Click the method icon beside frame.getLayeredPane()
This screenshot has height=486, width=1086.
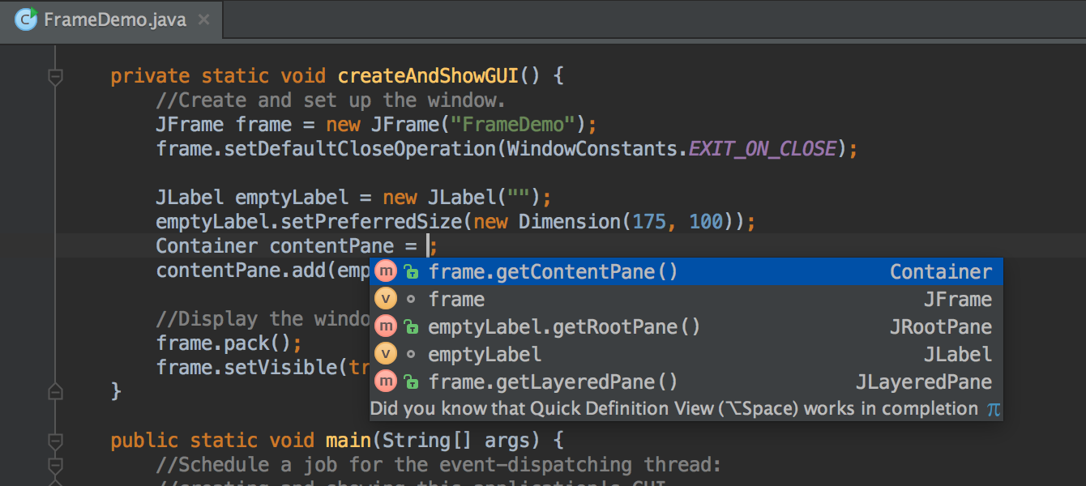[386, 381]
